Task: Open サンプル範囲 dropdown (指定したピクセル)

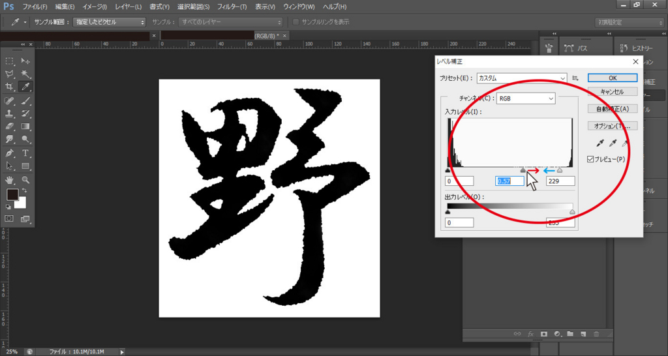Action: click(110, 22)
